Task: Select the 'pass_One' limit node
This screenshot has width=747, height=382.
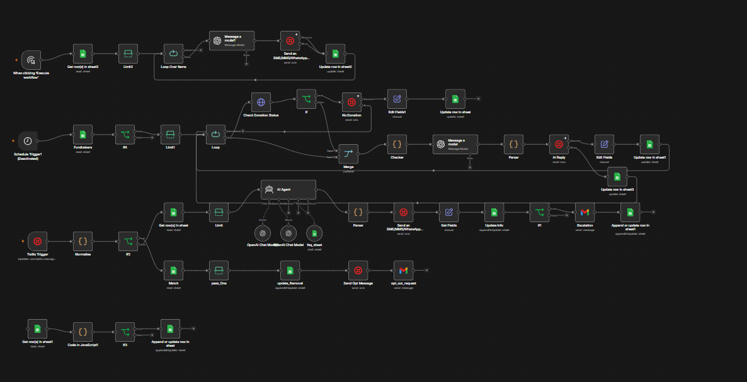Action: point(219,270)
